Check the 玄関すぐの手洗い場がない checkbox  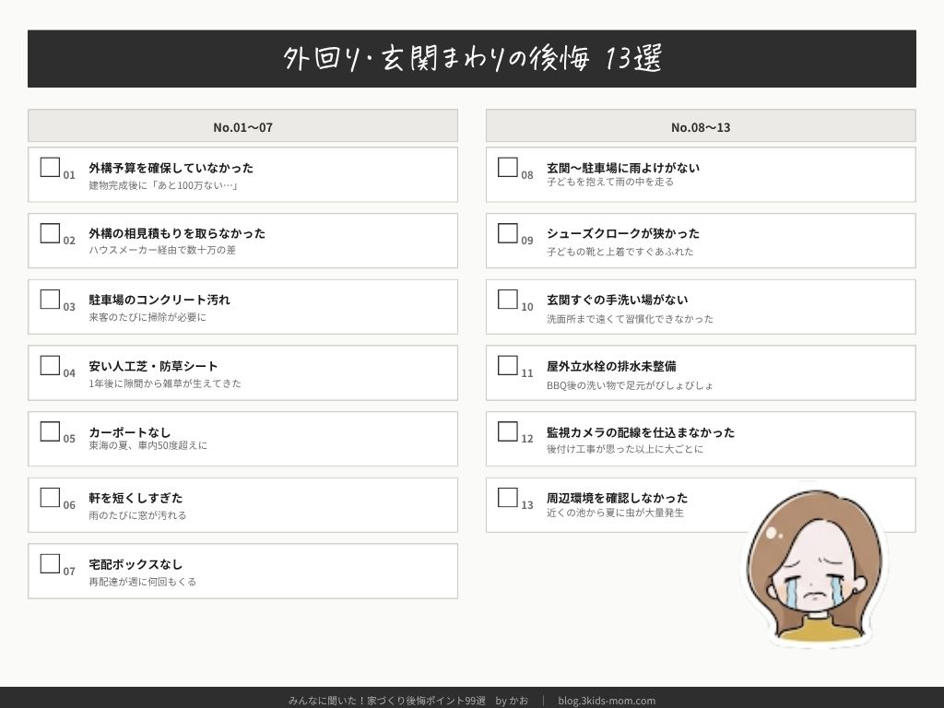pos(508,300)
